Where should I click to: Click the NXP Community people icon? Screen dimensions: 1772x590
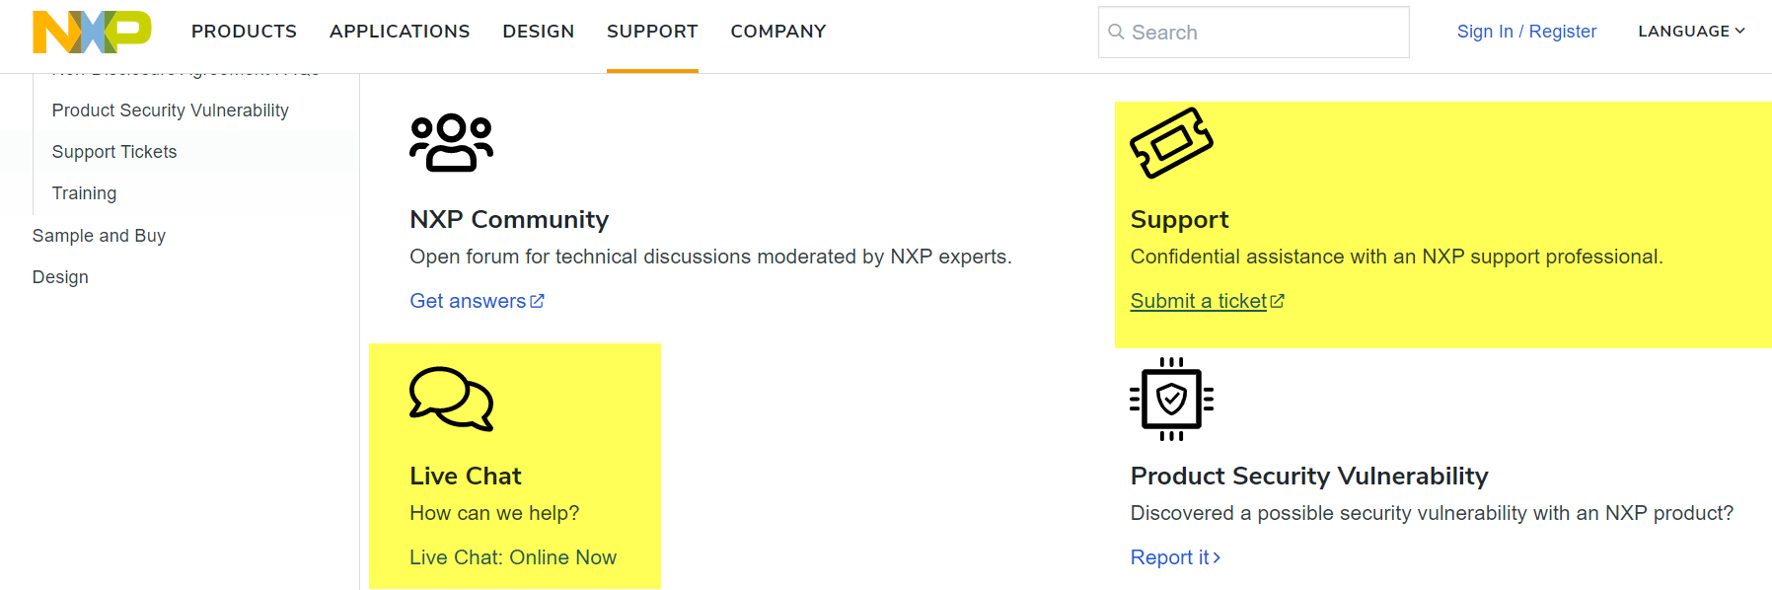tap(451, 143)
